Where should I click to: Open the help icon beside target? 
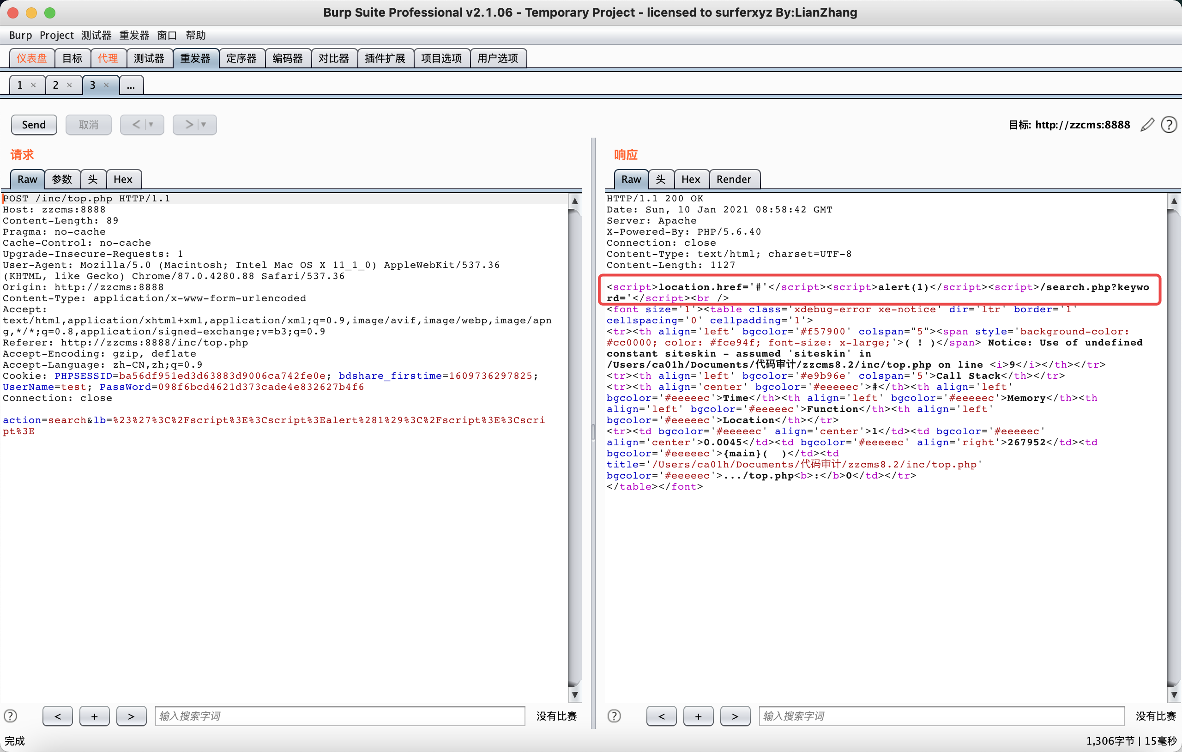[1169, 125]
